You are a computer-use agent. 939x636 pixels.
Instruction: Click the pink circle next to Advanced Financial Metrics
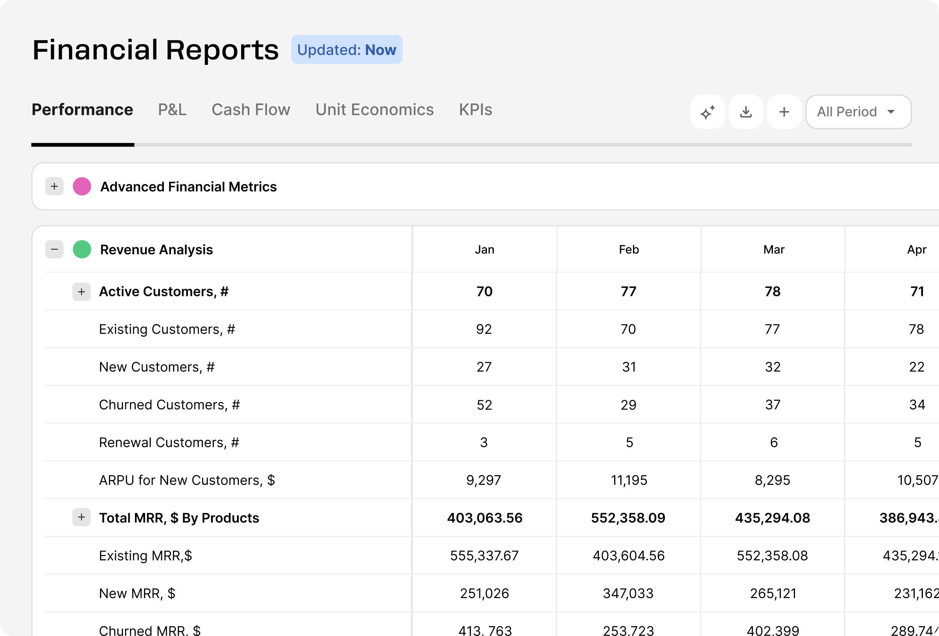(82, 187)
